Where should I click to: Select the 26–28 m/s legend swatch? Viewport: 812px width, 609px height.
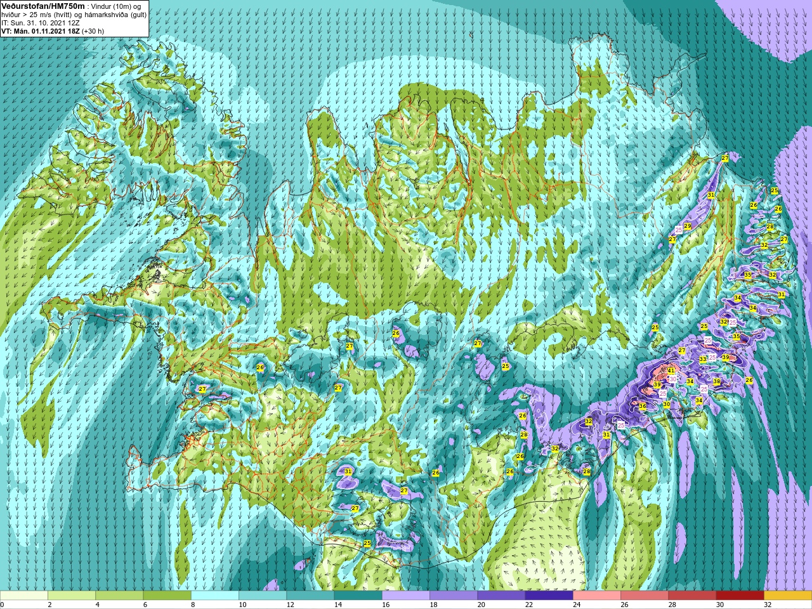(x=645, y=596)
